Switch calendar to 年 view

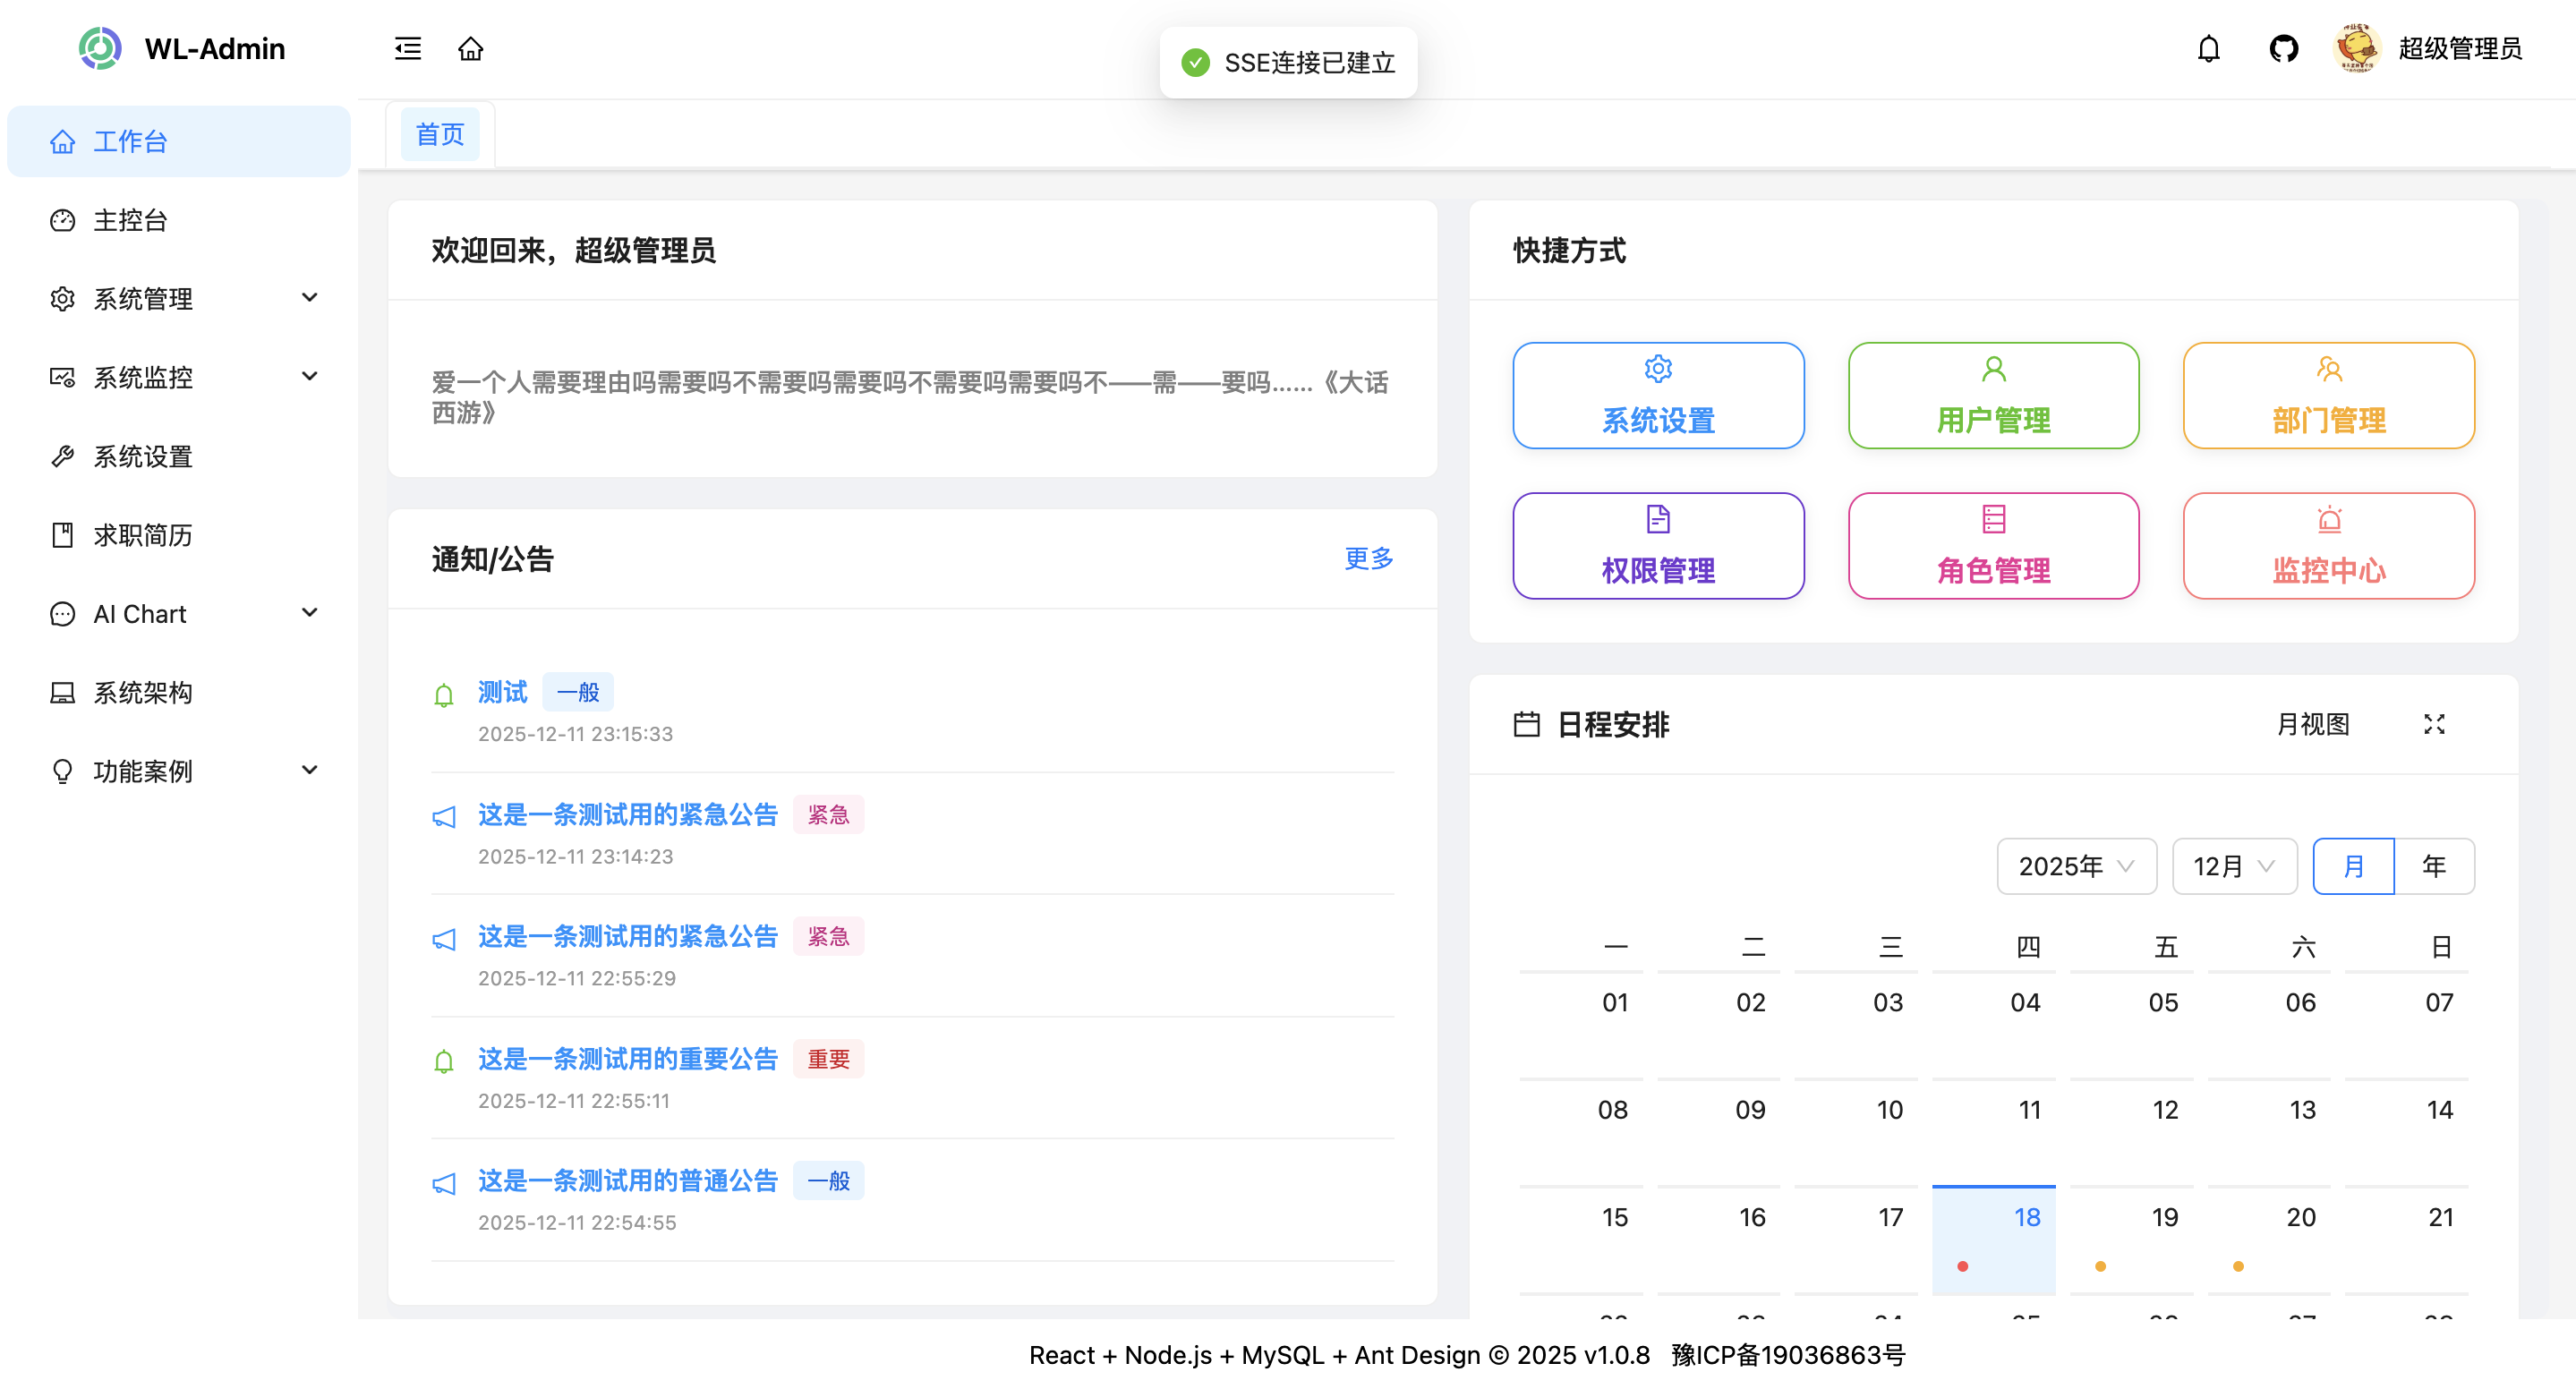pos(2434,866)
